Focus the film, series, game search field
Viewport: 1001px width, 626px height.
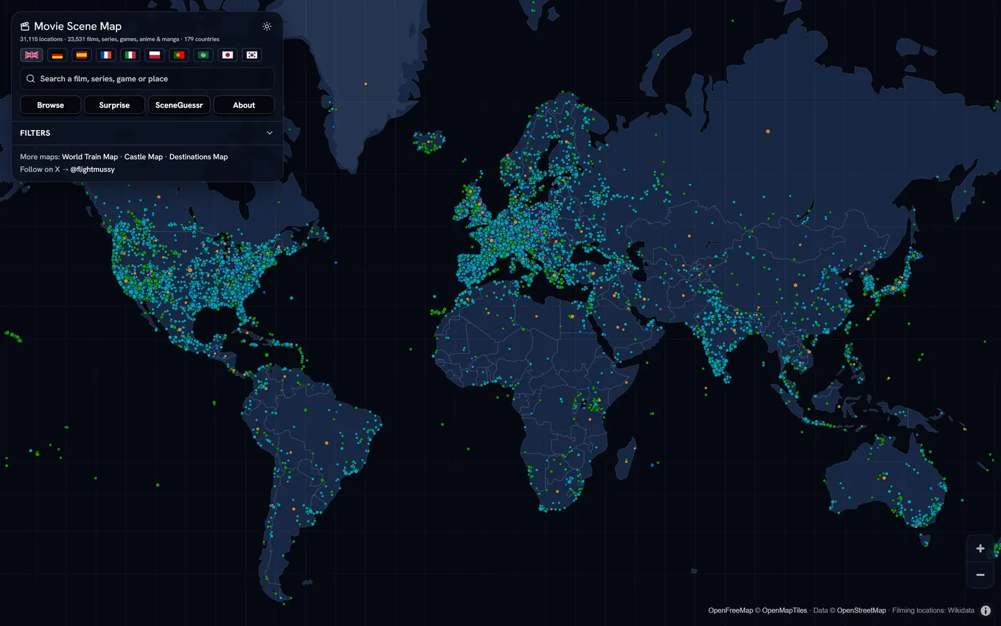tap(147, 79)
